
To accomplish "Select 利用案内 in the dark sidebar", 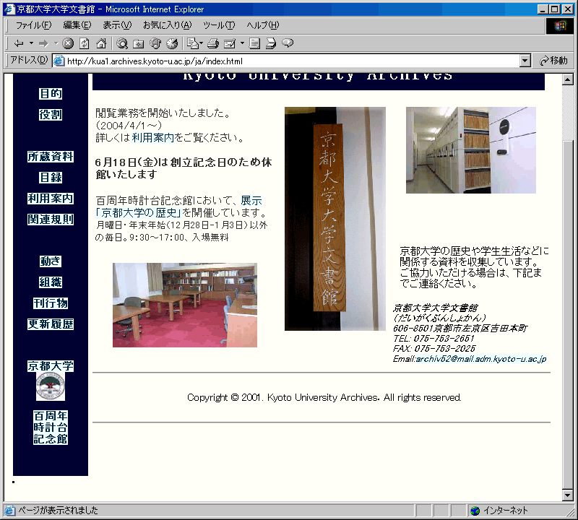I will point(51,199).
